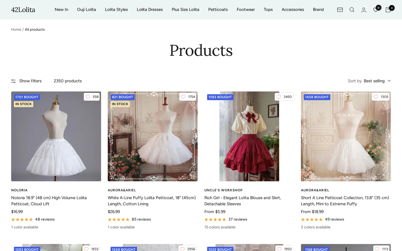Open the newsletter envelope icon
This screenshot has width=402, height=251.
(340, 10)
